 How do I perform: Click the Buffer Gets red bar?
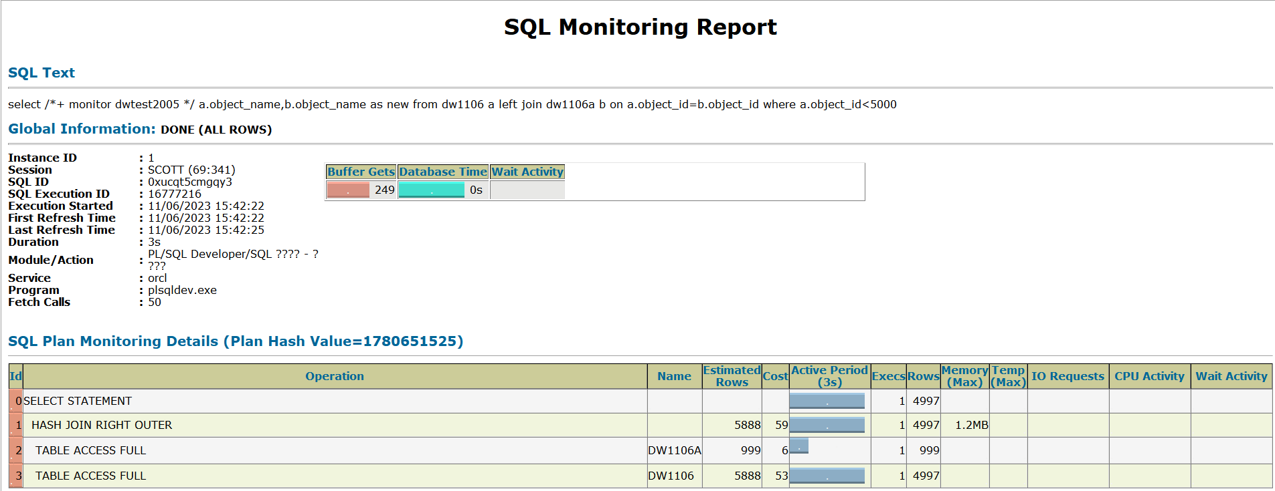348,190
